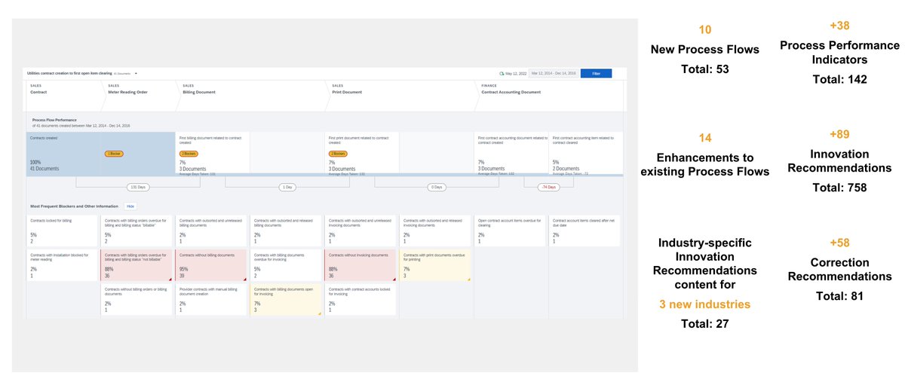Open the outsorted and released invoicing documents card
Image resolution: width=905 pixels, height=379 pixels.
point(436,230)
